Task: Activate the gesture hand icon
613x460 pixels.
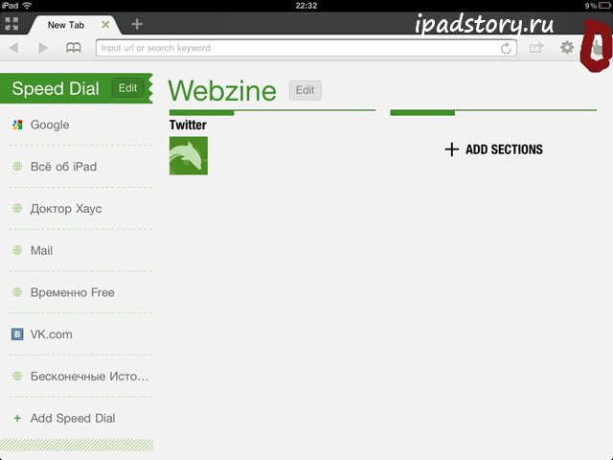Action: click(597, 49)
